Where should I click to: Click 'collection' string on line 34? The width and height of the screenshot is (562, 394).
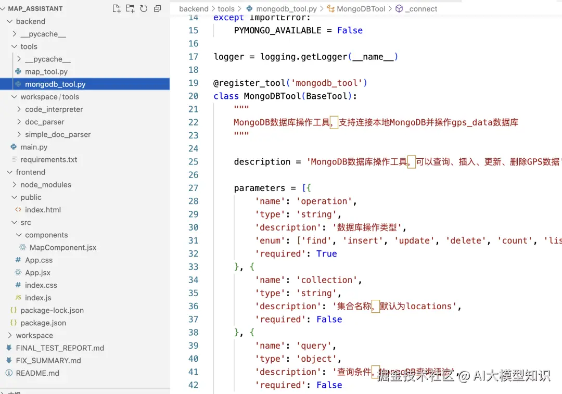326,279
